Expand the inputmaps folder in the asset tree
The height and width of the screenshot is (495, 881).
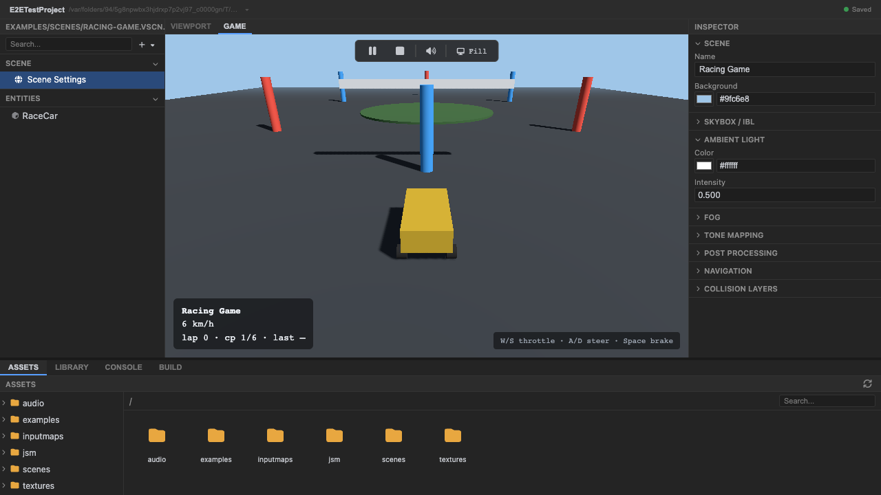click(4, 436)
